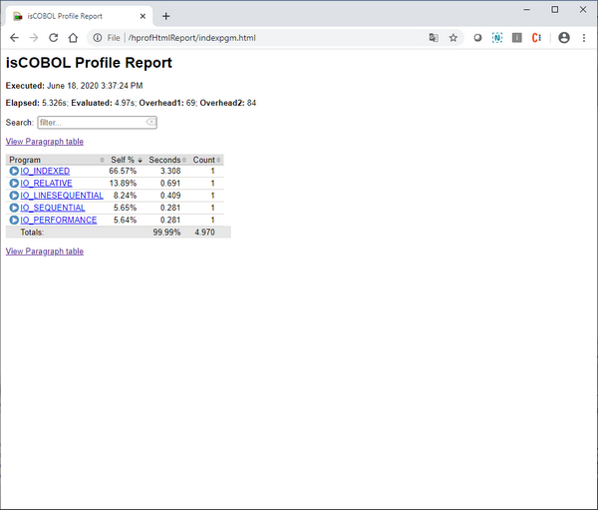
Task: Expand the IO_PERFORMANCE row arrow icon
Action: (x=14, y=220)
